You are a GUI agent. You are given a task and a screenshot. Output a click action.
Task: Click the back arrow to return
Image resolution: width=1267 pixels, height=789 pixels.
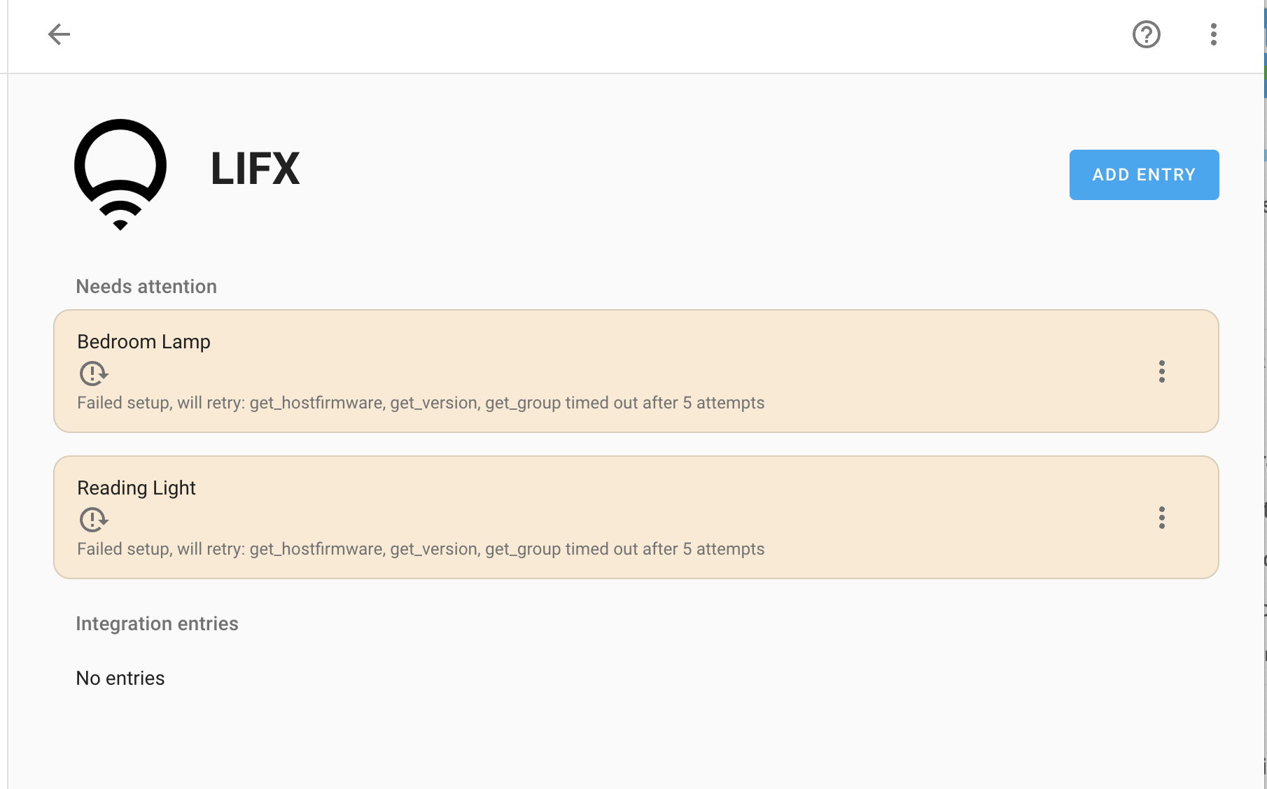[x=59, y=34]
